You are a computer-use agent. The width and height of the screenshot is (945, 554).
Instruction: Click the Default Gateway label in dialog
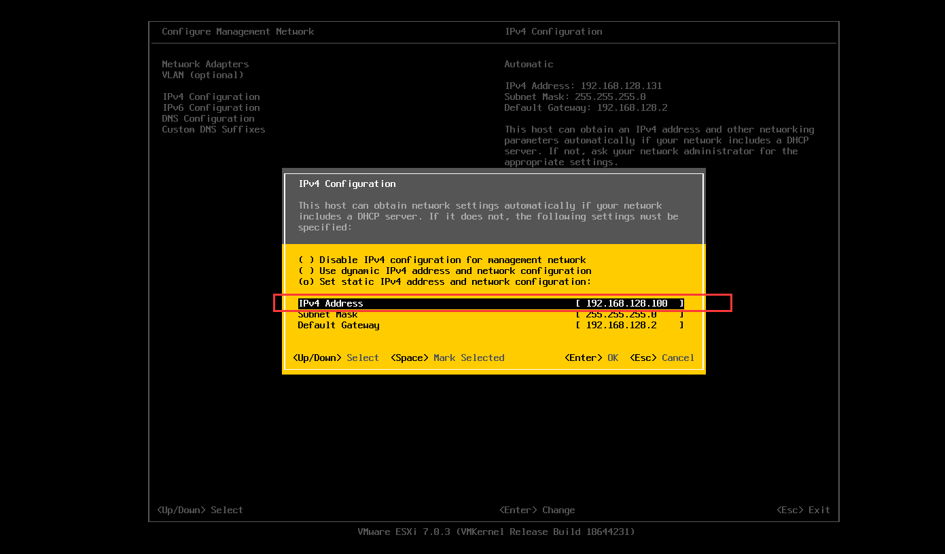click(x=338, y=325)
